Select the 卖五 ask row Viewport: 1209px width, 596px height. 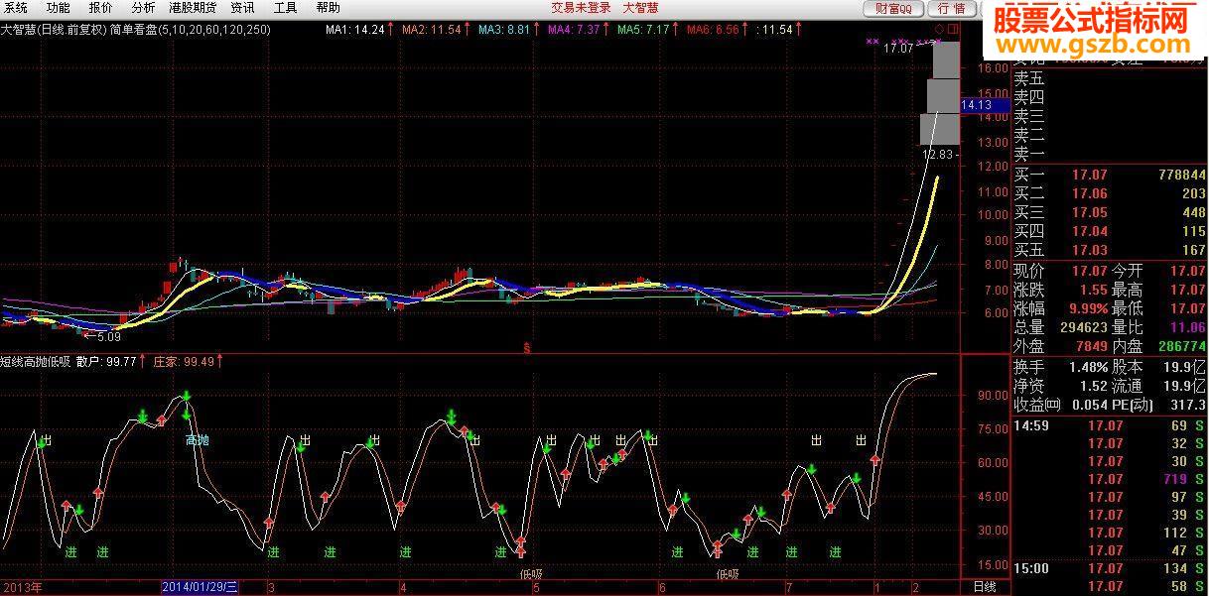1110,78
